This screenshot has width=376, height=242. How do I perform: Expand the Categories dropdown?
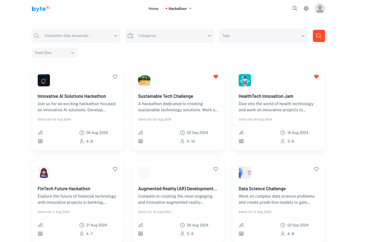click(x=170, y=36)
